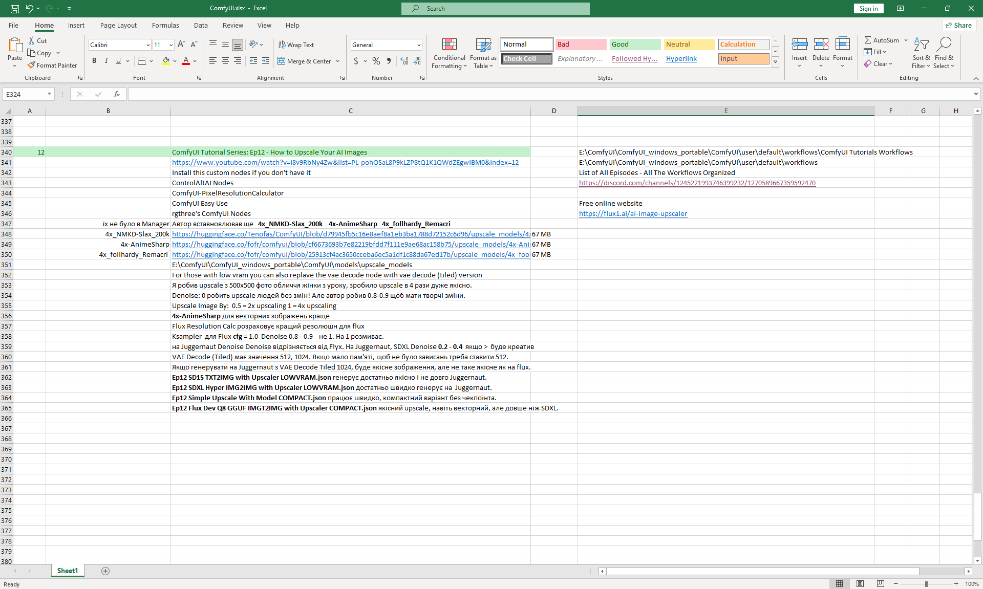
Task: Click the Share button
Action: pos(958,25)
